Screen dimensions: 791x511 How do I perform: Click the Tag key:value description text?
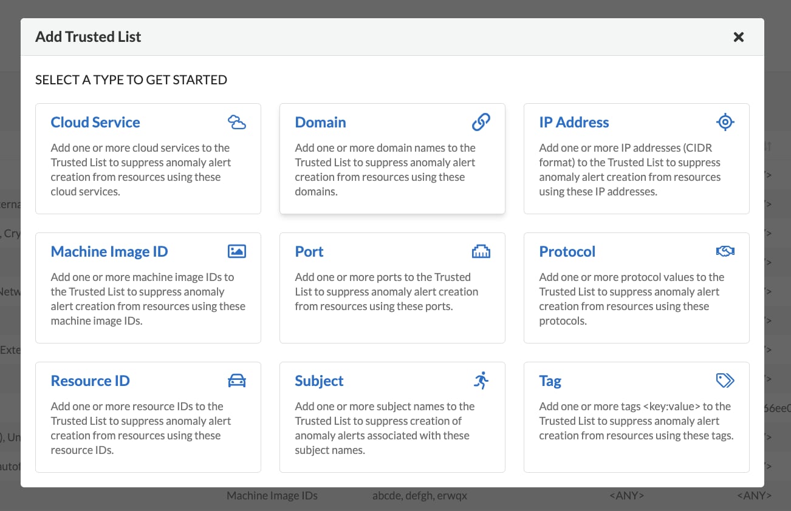636,421
